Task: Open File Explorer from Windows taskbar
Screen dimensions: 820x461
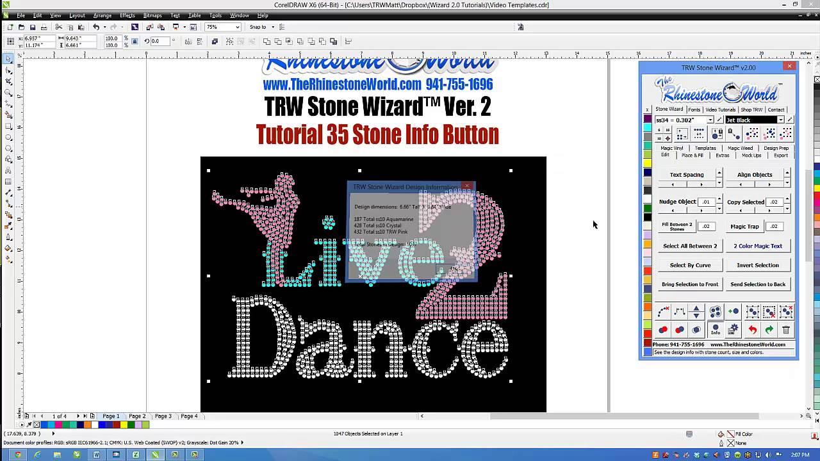Action: pos(57,455)
